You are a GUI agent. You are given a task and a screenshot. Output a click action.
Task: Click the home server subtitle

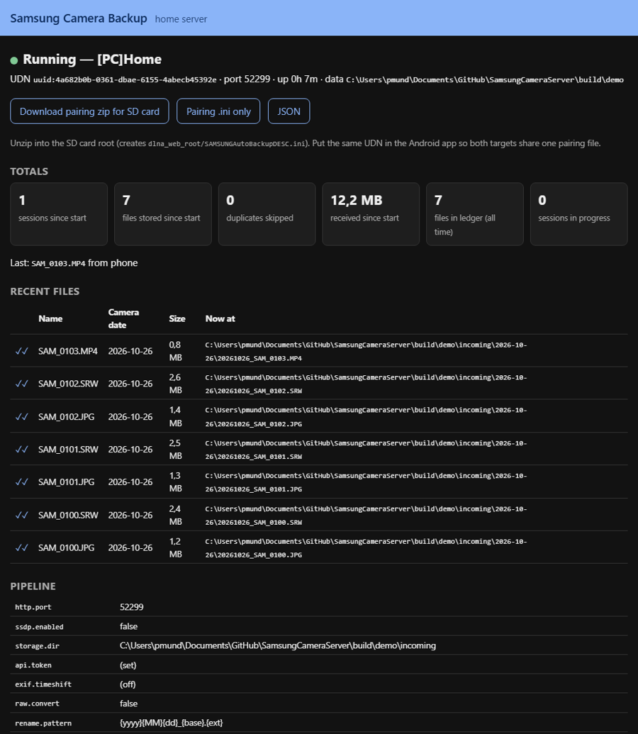pyautogui.click(x=181, y=19)
